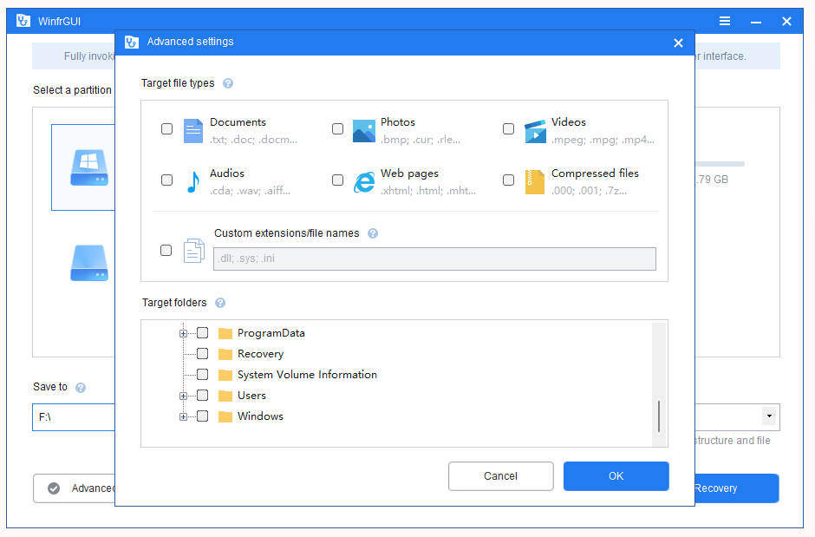Click the Cancel button

[500, 476]
